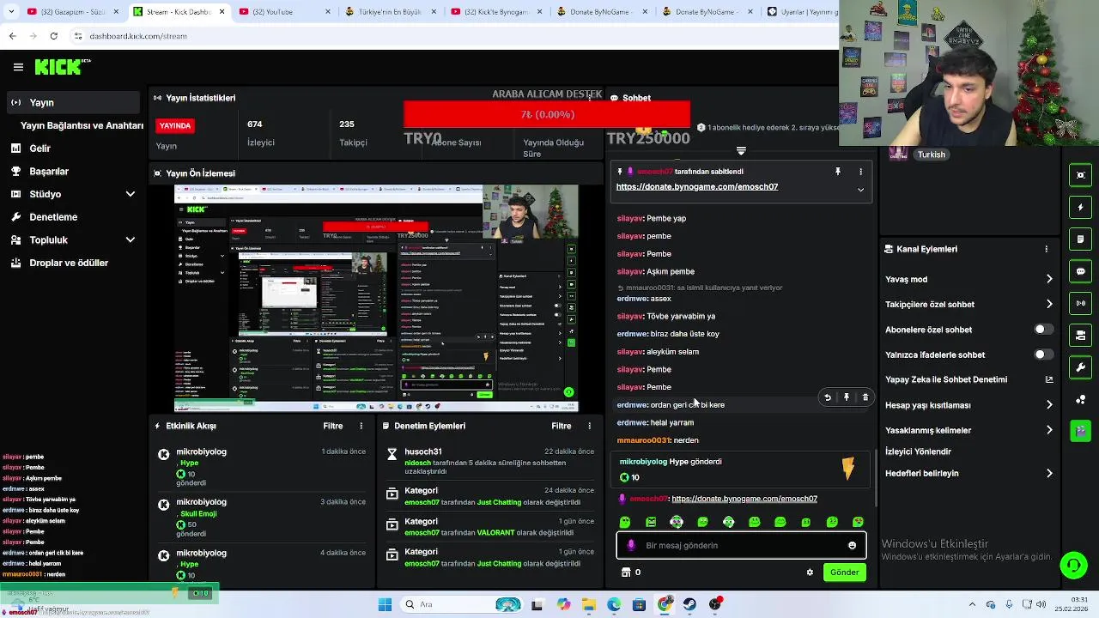
Task: Open Steam from the taskbar
Action: coord(690,604)
